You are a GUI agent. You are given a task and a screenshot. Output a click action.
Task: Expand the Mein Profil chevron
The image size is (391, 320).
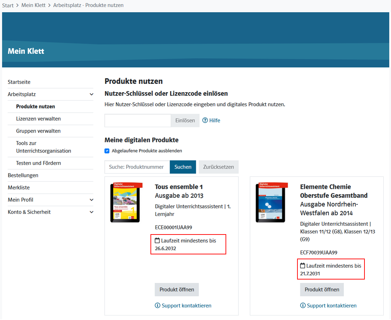(x=91, y=200)
